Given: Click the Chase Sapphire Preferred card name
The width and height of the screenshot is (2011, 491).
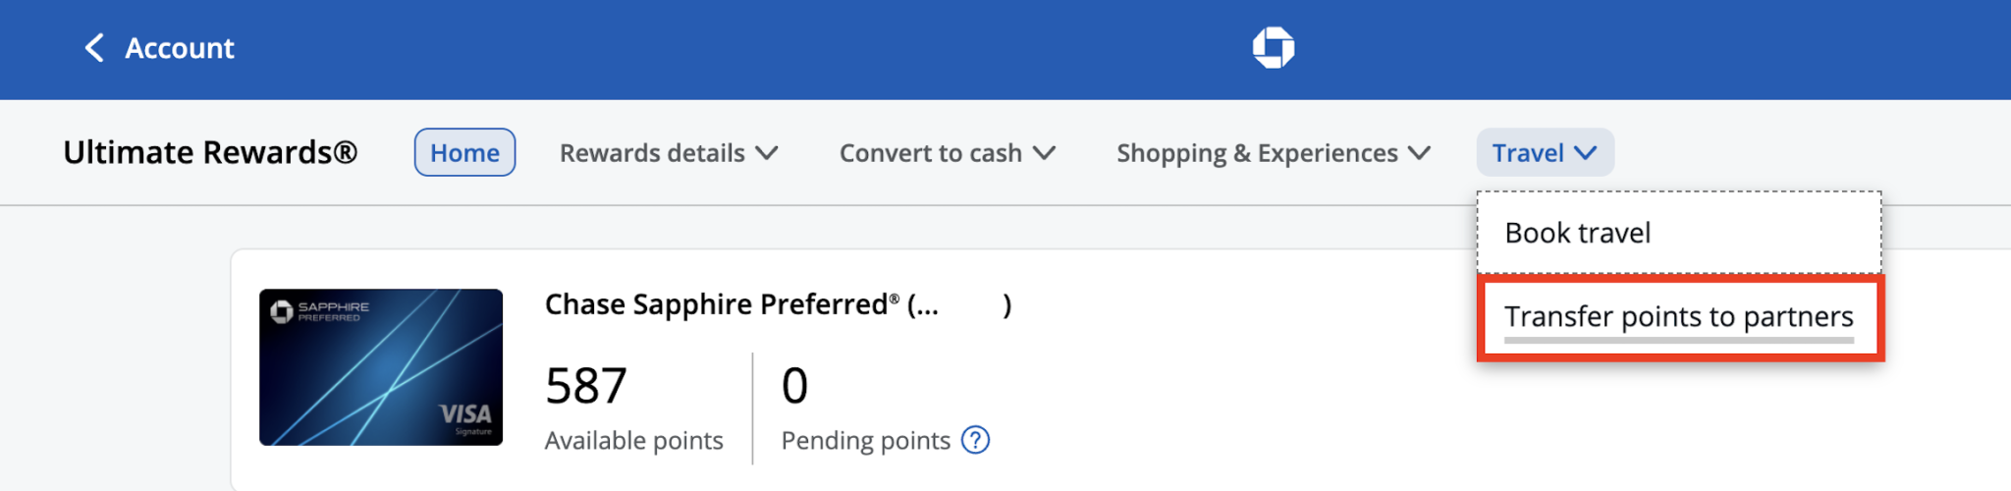Looking at the screenshot, I should coord(741,304).
